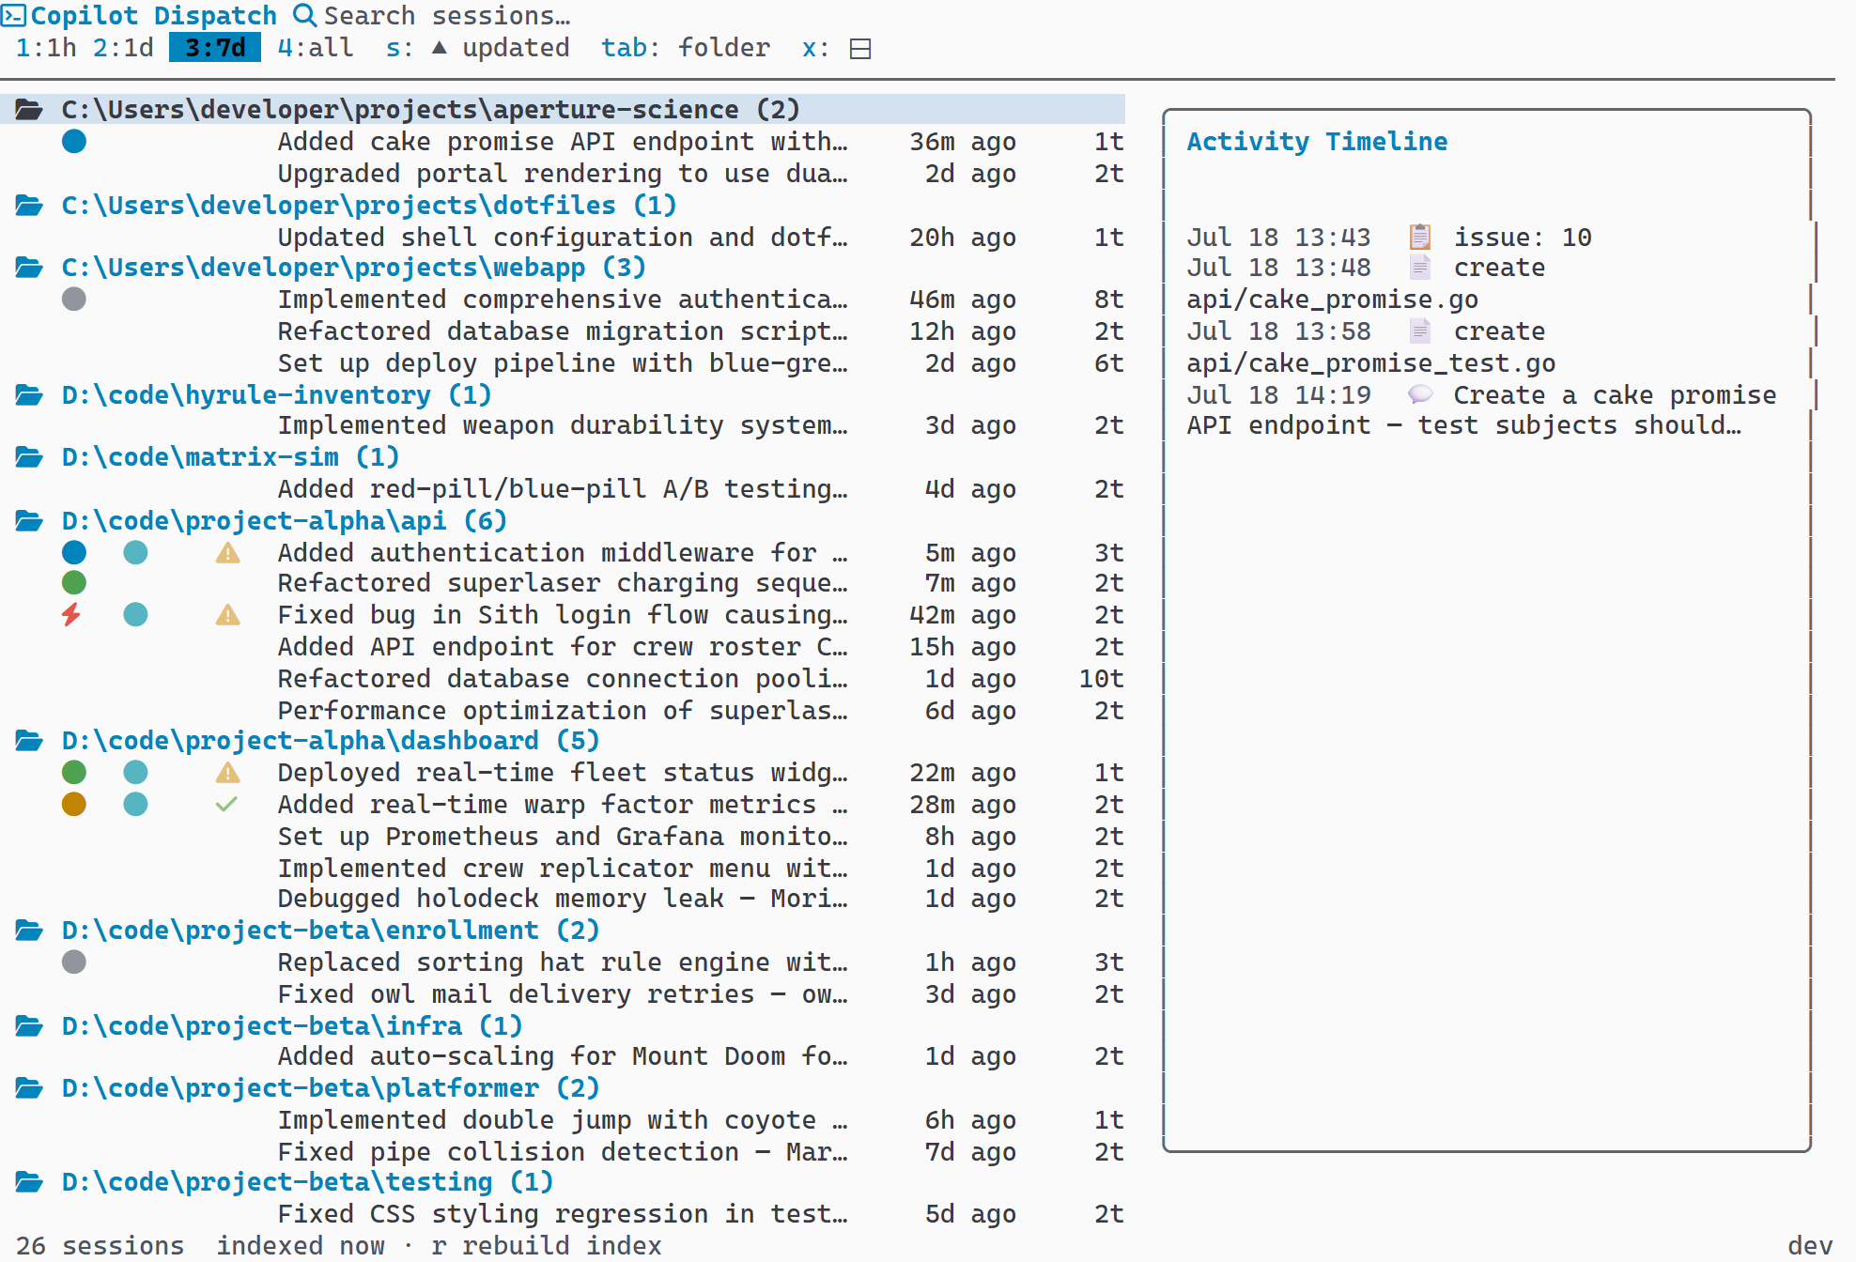The height and width of the screenshot is (1262, 1856).
Task: Toggle sort by updated
Action: 478,48
